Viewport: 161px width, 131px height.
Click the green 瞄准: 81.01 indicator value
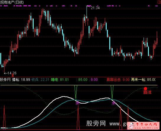click(x=60, y=79)
